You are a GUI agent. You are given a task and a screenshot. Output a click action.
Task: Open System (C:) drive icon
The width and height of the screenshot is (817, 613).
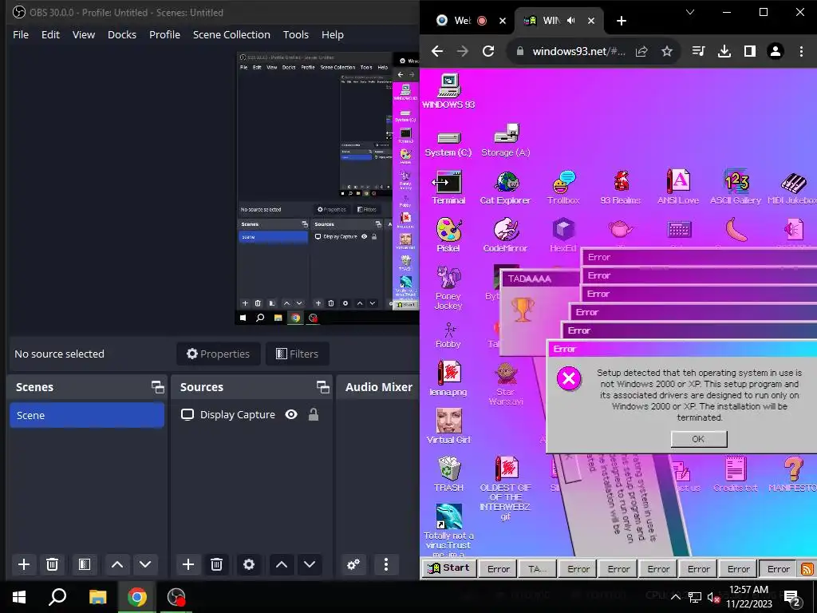point(448,143)
